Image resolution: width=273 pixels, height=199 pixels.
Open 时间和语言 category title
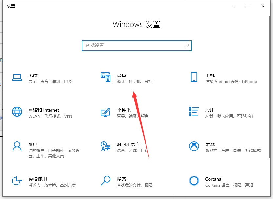point(128,144)
